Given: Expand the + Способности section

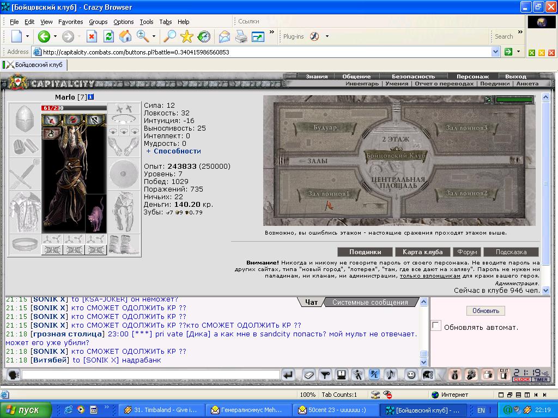Looking at the screenshot, I should click(x=174, y=151).
